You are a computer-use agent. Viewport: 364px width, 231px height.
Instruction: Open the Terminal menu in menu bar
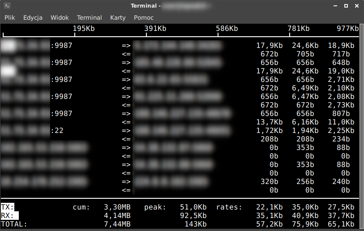point(90,17)
